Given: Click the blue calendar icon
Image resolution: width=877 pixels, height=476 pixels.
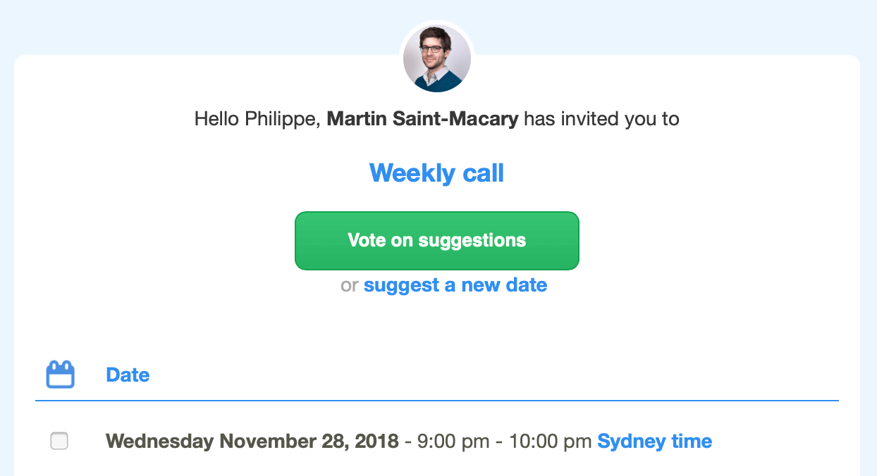Looking at the screenshot, I should click(60, 375).
